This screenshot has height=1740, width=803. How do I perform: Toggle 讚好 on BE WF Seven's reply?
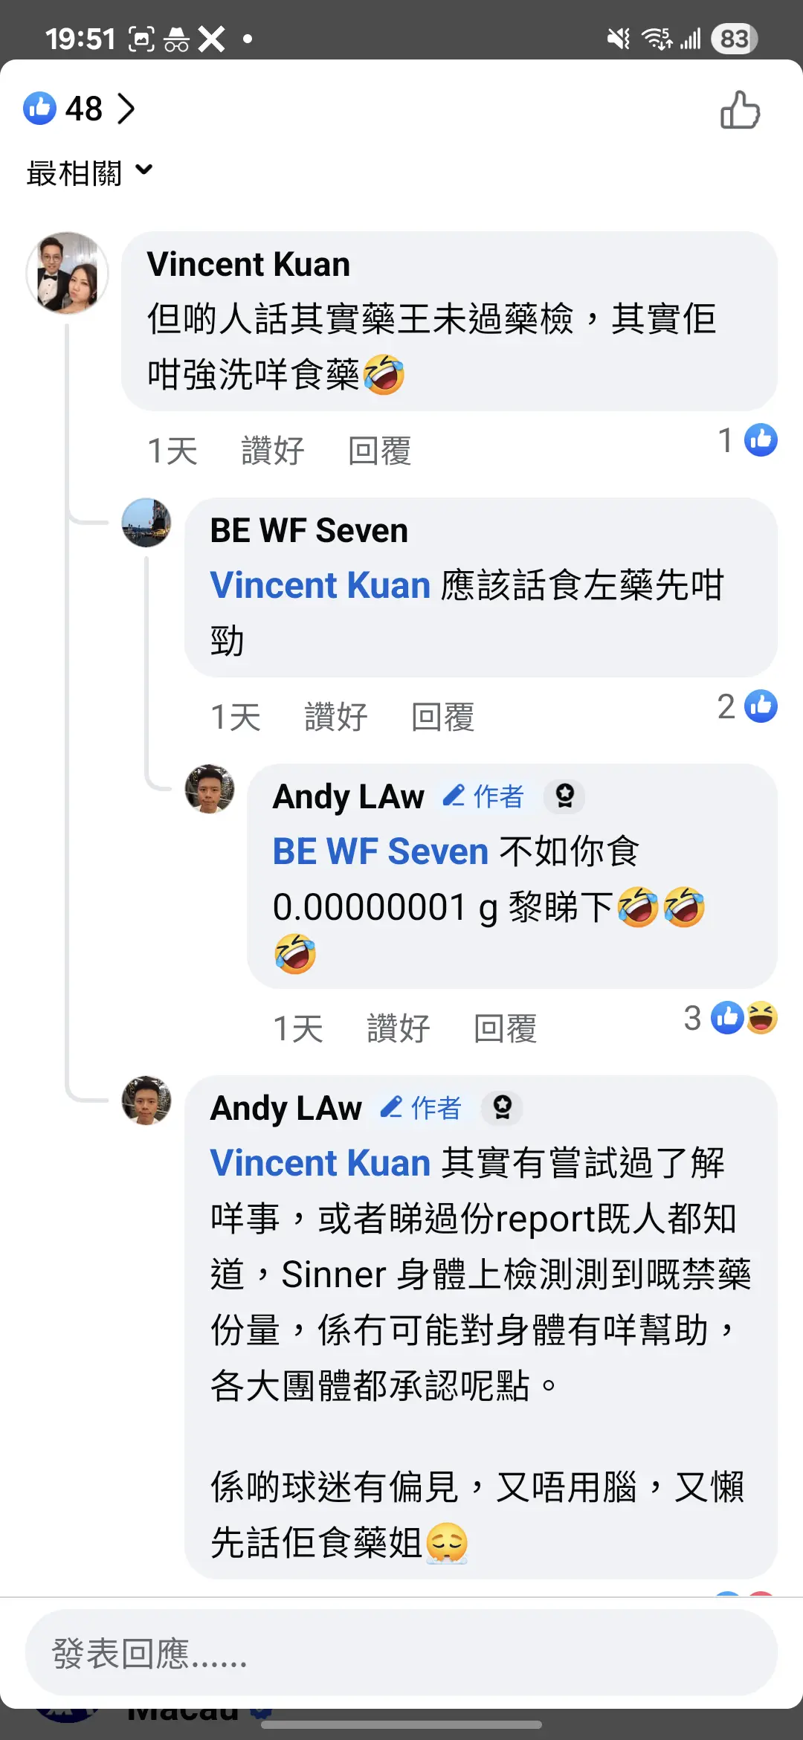point(336,717)
